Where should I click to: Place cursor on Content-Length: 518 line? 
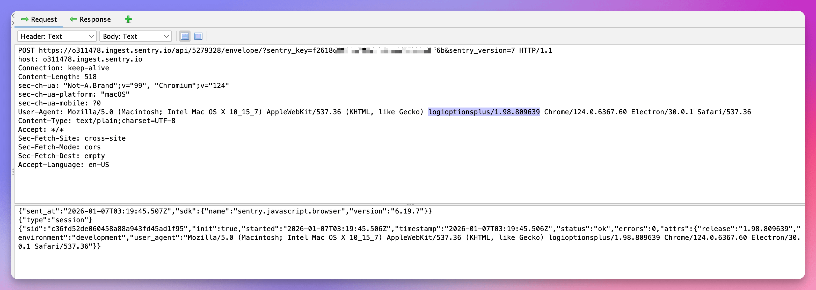tap(57, 77)
